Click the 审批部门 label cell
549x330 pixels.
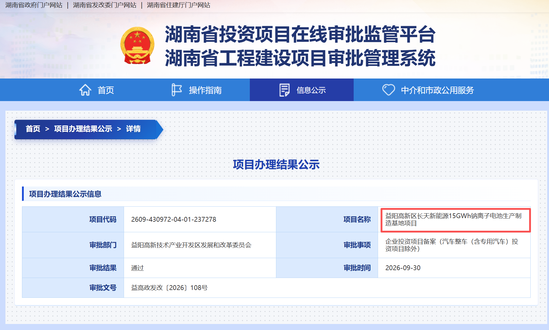[x=73, y=245]
